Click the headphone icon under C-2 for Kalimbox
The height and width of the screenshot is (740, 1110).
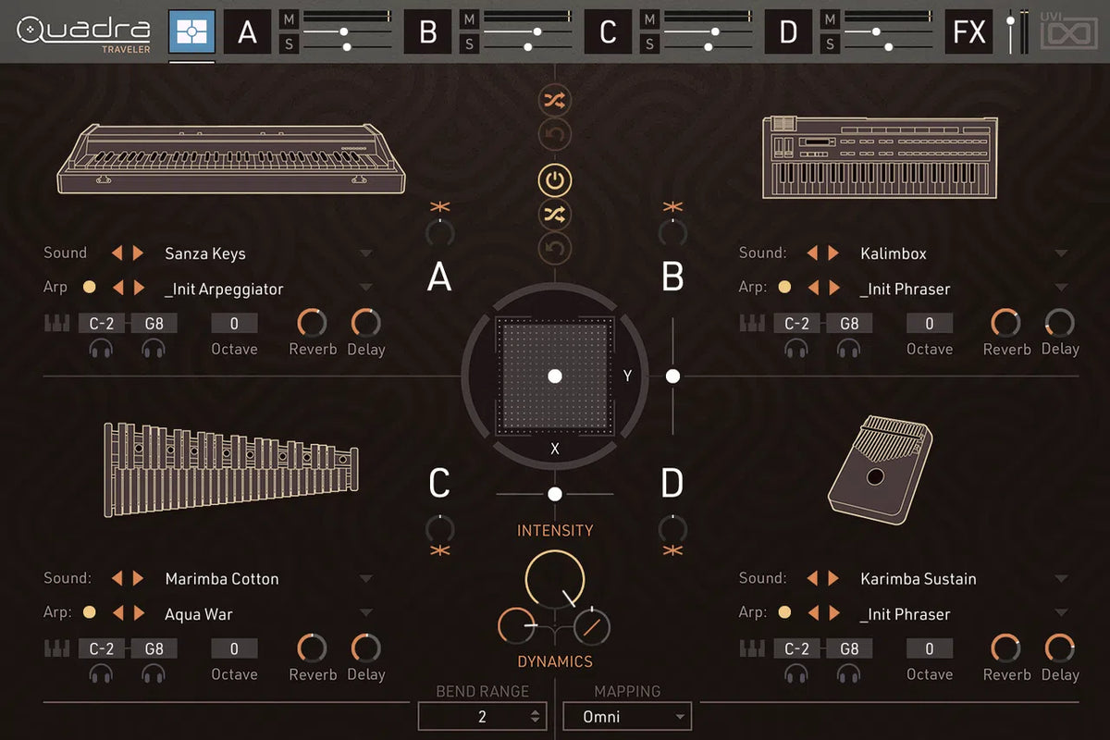coord(795,349)
